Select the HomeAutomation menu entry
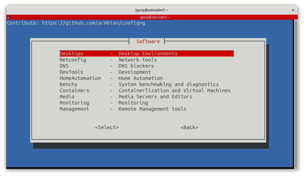This screenshot has width=304, height=176. click(x=80, y=78)
